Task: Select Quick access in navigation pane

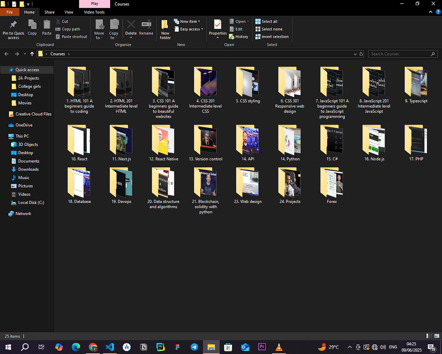Action: pos(27,70)
